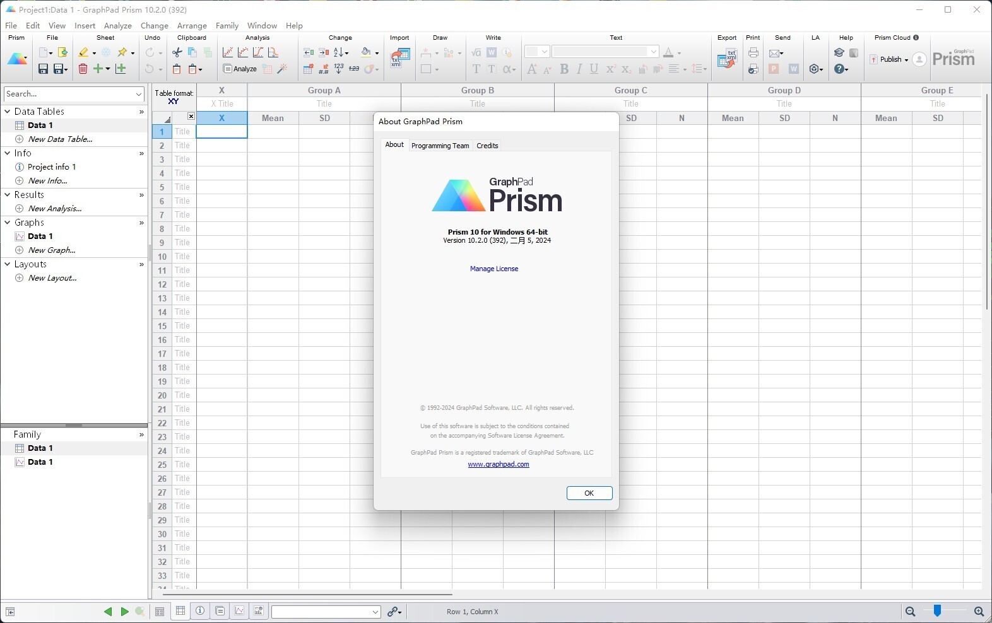Click the red Delete sheet trash icon

[x=83, y=69]
